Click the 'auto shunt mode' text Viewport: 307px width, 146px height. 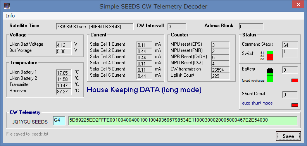click(257, 103)
